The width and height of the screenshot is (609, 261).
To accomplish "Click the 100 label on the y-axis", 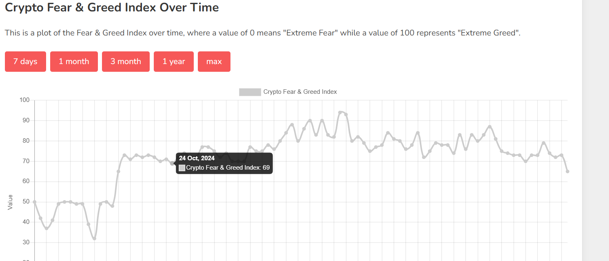I will pyautogui.click(x=24, y=100).
